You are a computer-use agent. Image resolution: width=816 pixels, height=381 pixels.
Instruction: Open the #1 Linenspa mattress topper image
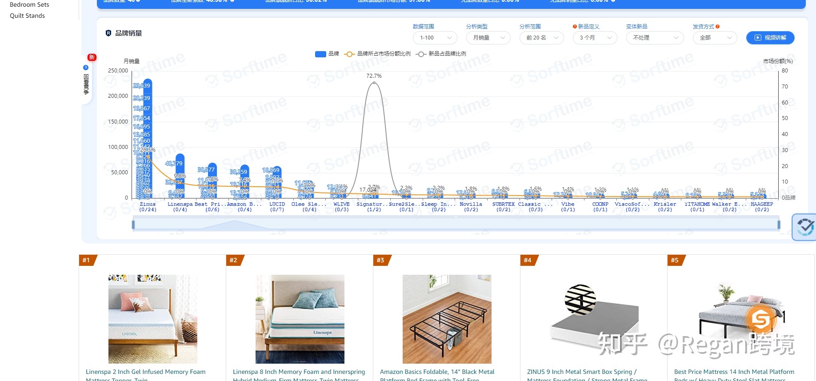[153, 319]
